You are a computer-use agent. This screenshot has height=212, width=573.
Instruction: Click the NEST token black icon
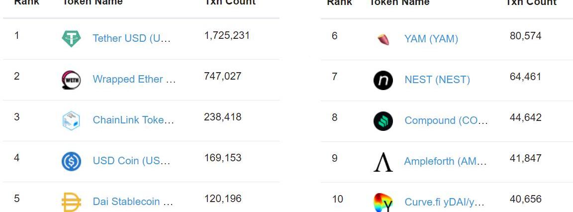tap(383, 80)
